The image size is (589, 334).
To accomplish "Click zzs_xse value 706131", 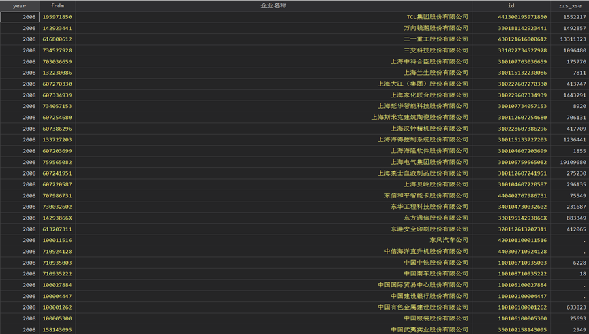I will tap(576, 117).
